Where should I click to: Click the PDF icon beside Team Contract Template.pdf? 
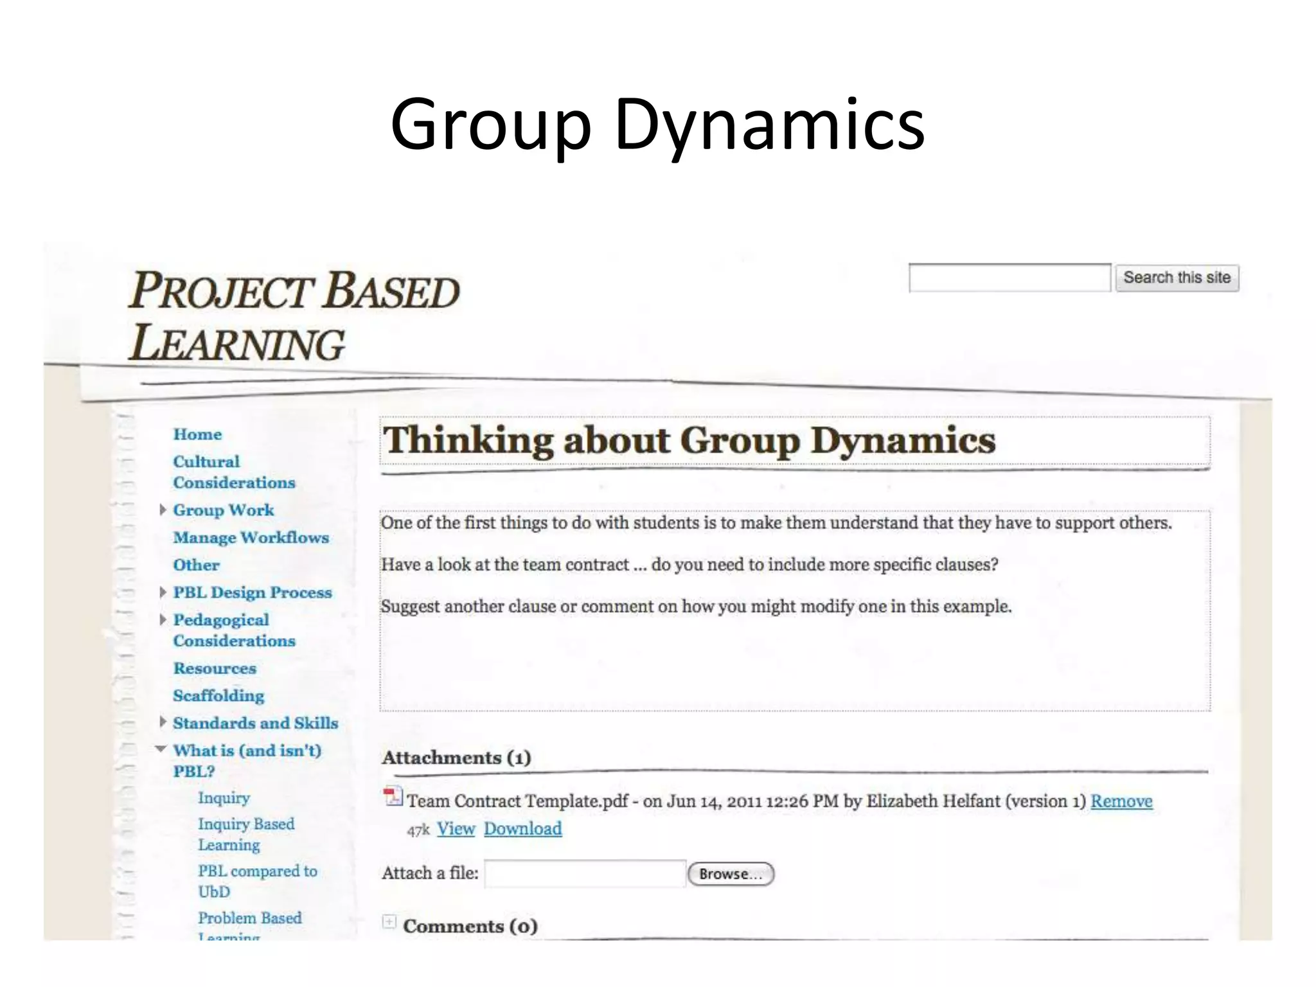pos(393,797)
